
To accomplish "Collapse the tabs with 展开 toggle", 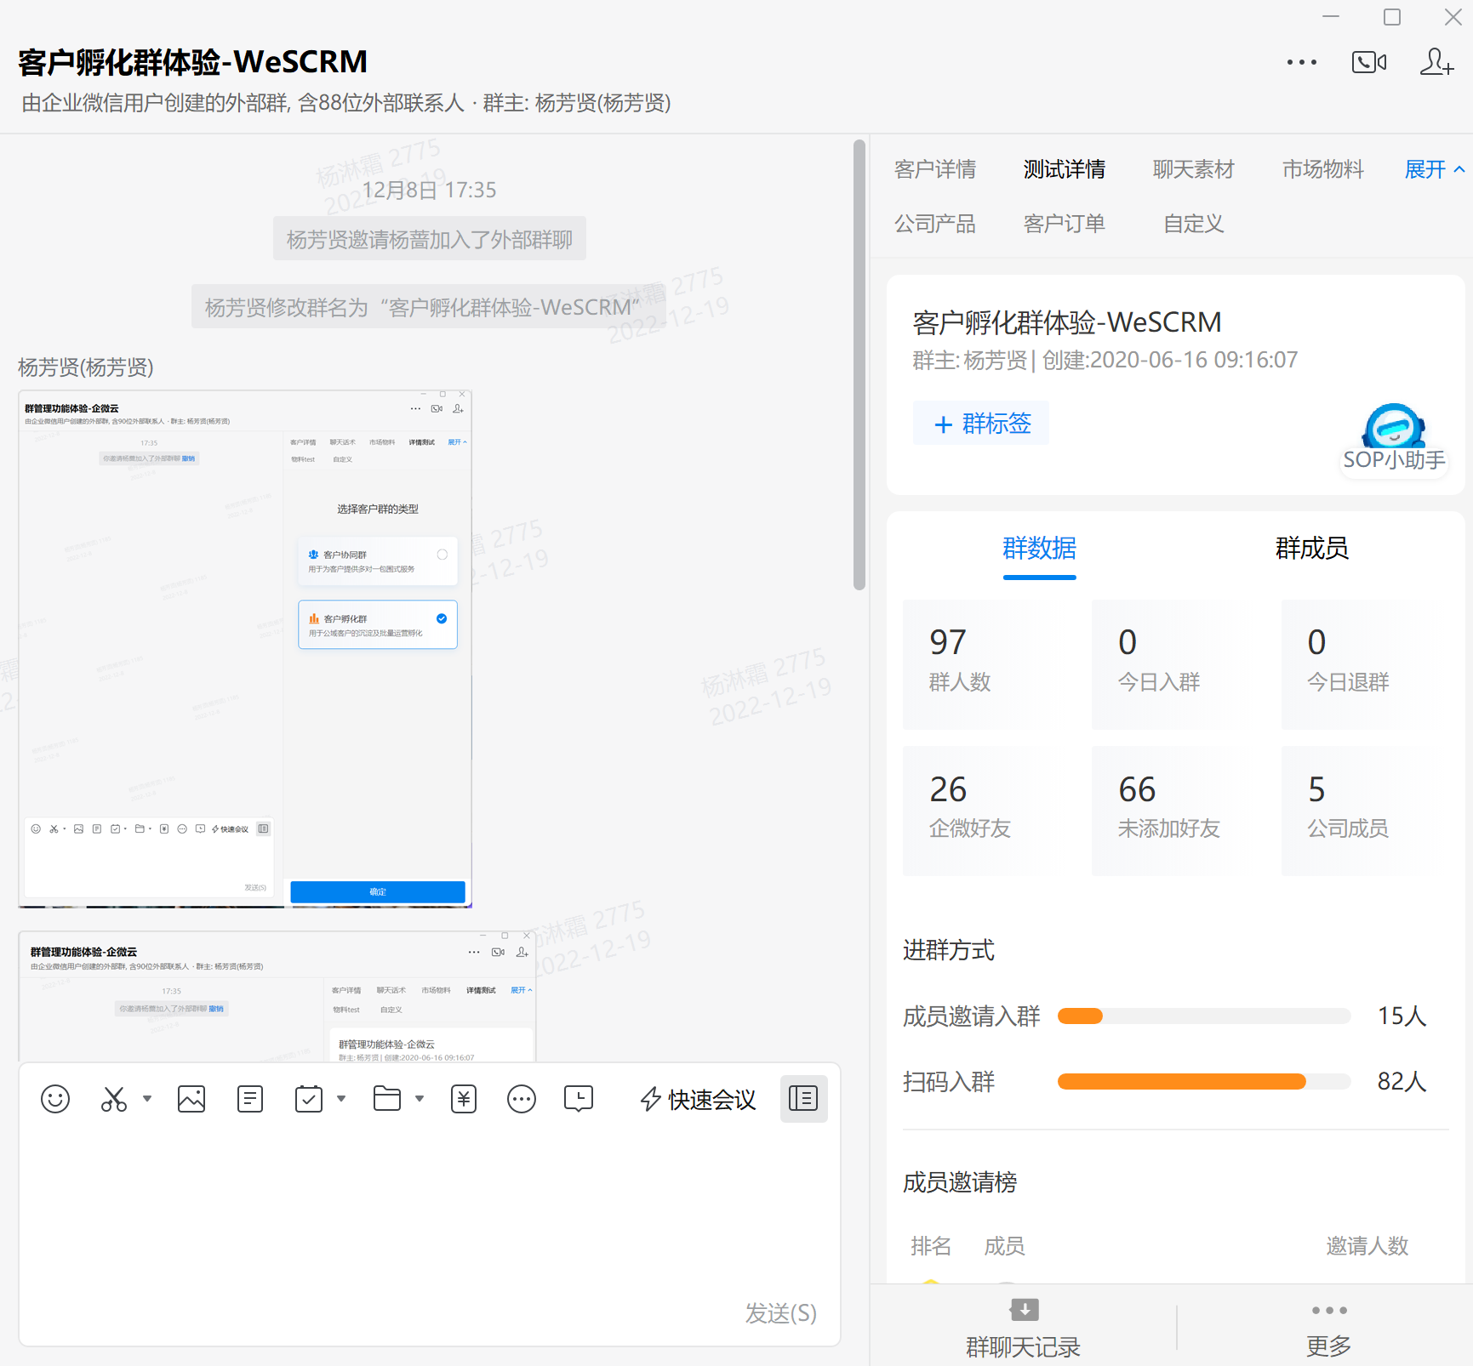I will pyautogui.click(x=1434, y=169).
